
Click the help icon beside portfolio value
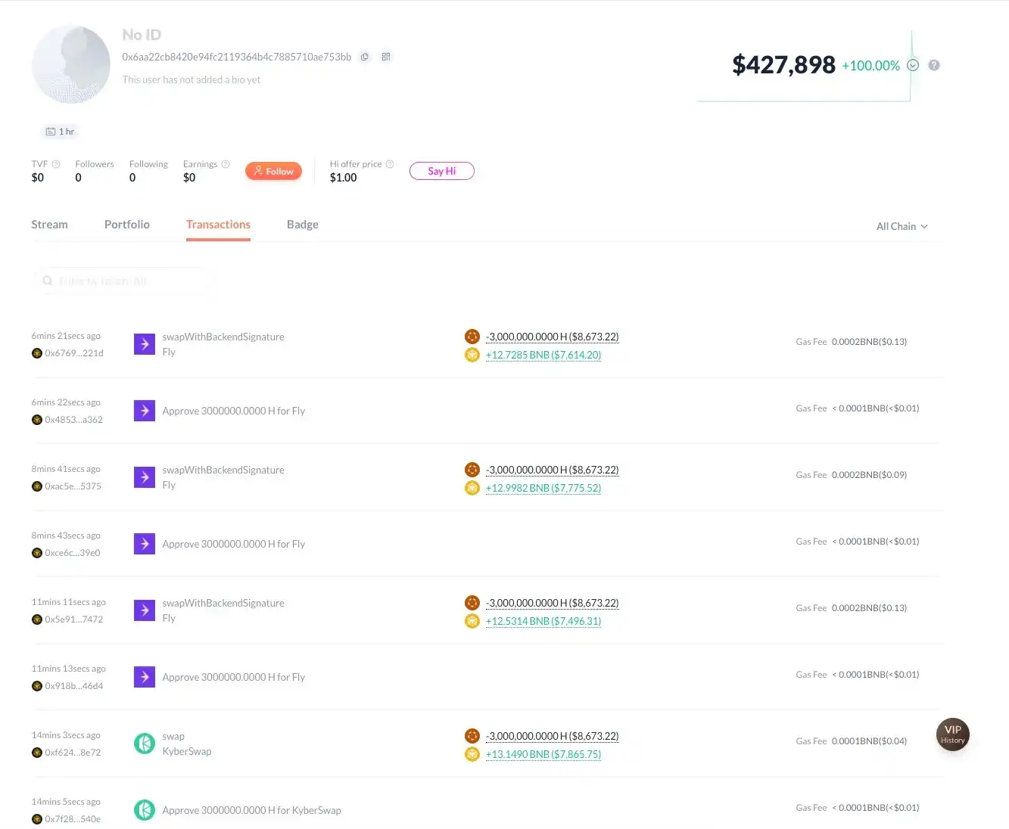934,65
